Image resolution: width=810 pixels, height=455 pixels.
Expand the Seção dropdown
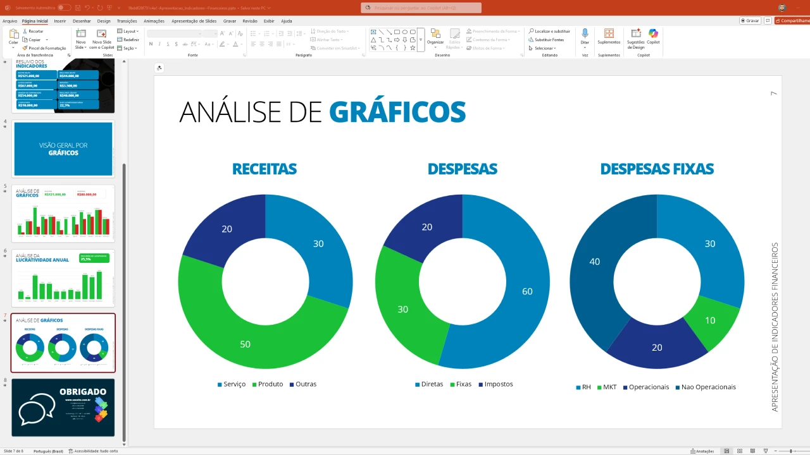(128, 48)
